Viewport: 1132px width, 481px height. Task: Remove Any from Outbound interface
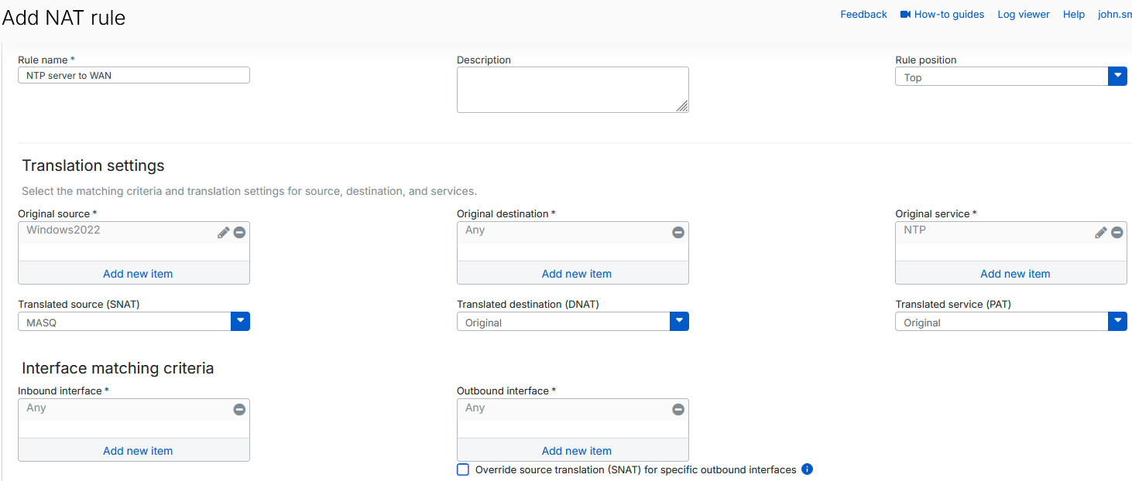point(678,410)
